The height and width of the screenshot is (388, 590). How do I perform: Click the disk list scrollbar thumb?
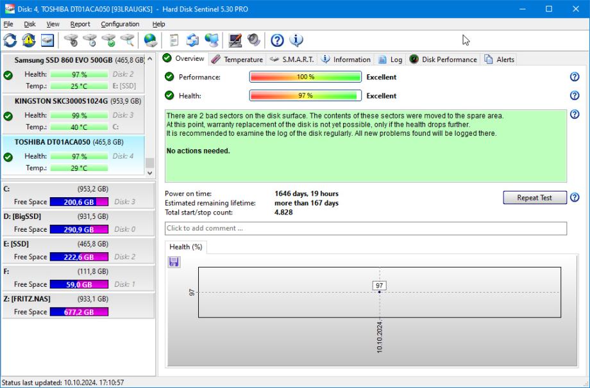[x=150, y=163]
